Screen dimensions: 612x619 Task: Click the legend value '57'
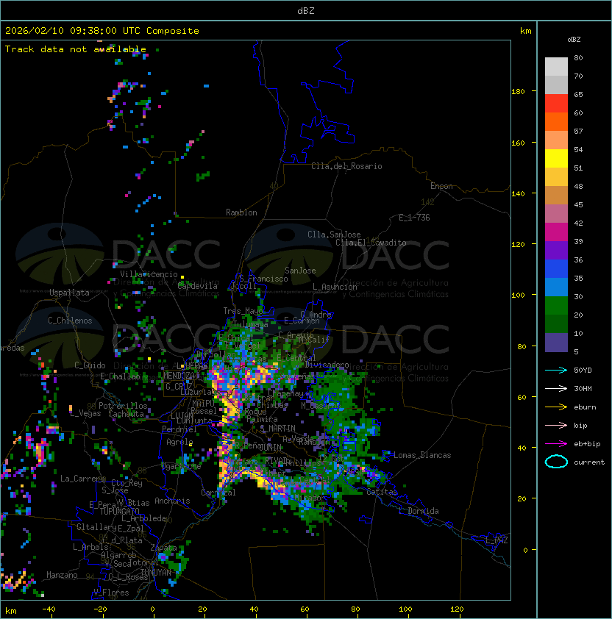578,131
